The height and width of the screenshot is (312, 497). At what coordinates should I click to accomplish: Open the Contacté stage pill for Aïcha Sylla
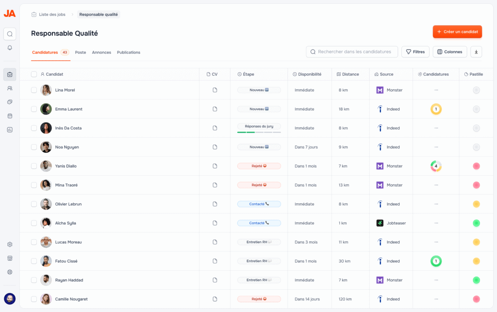pyautogui.click(x=259, y=223)
